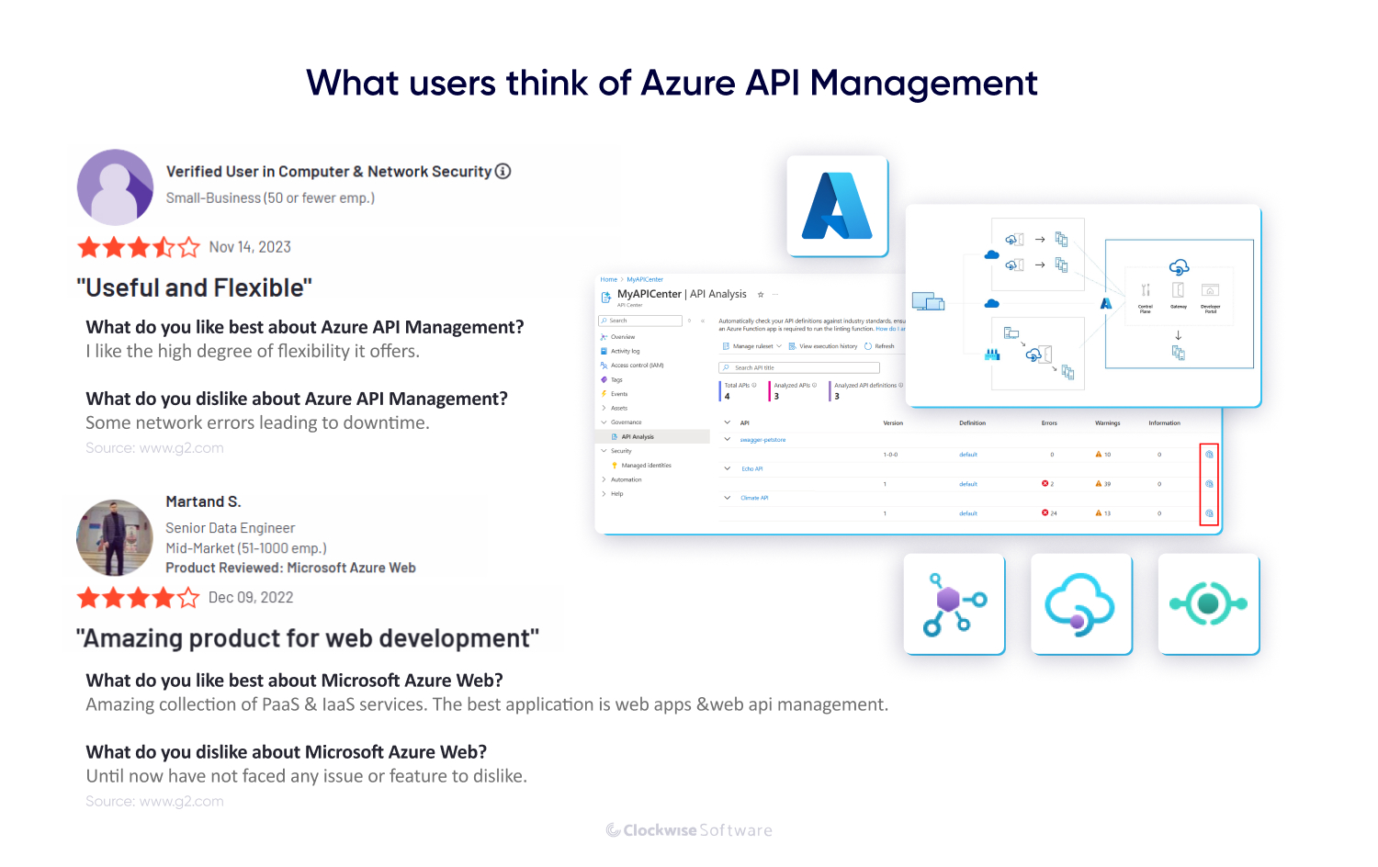This screenshot has height=867, width=1378.
Task: Select Overview in the sidebar menu
Action: click(x=623, y=337)
